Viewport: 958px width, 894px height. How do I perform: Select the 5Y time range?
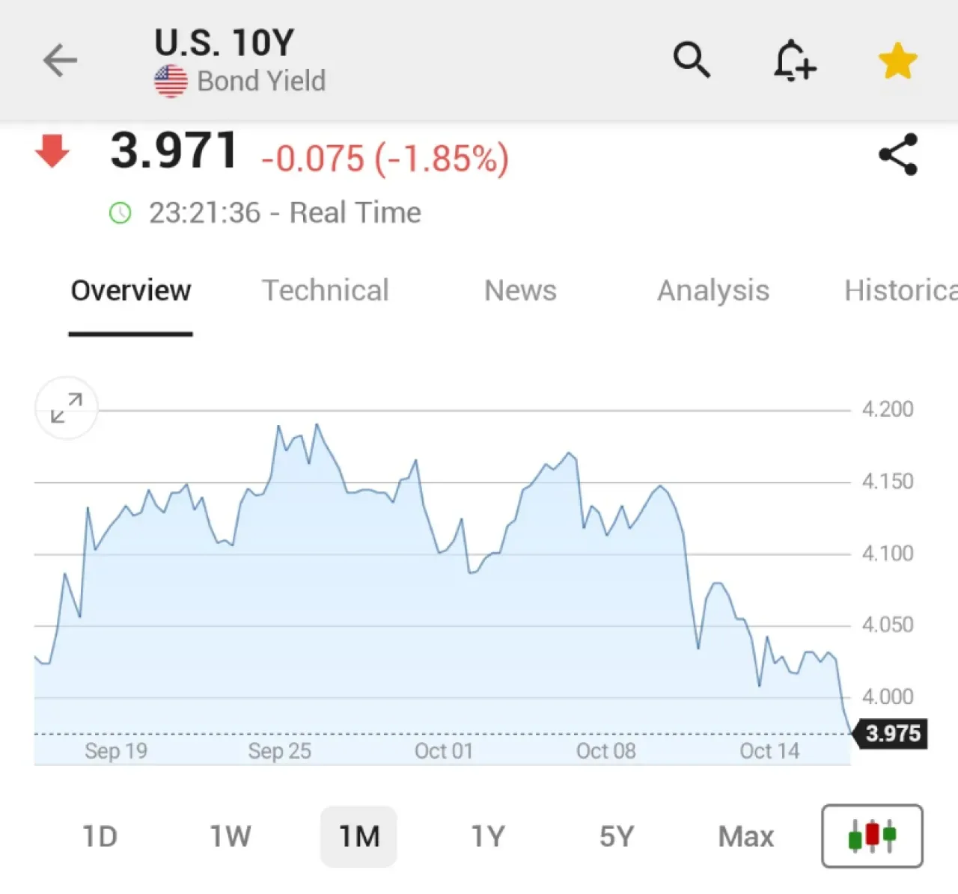(617, 836)
